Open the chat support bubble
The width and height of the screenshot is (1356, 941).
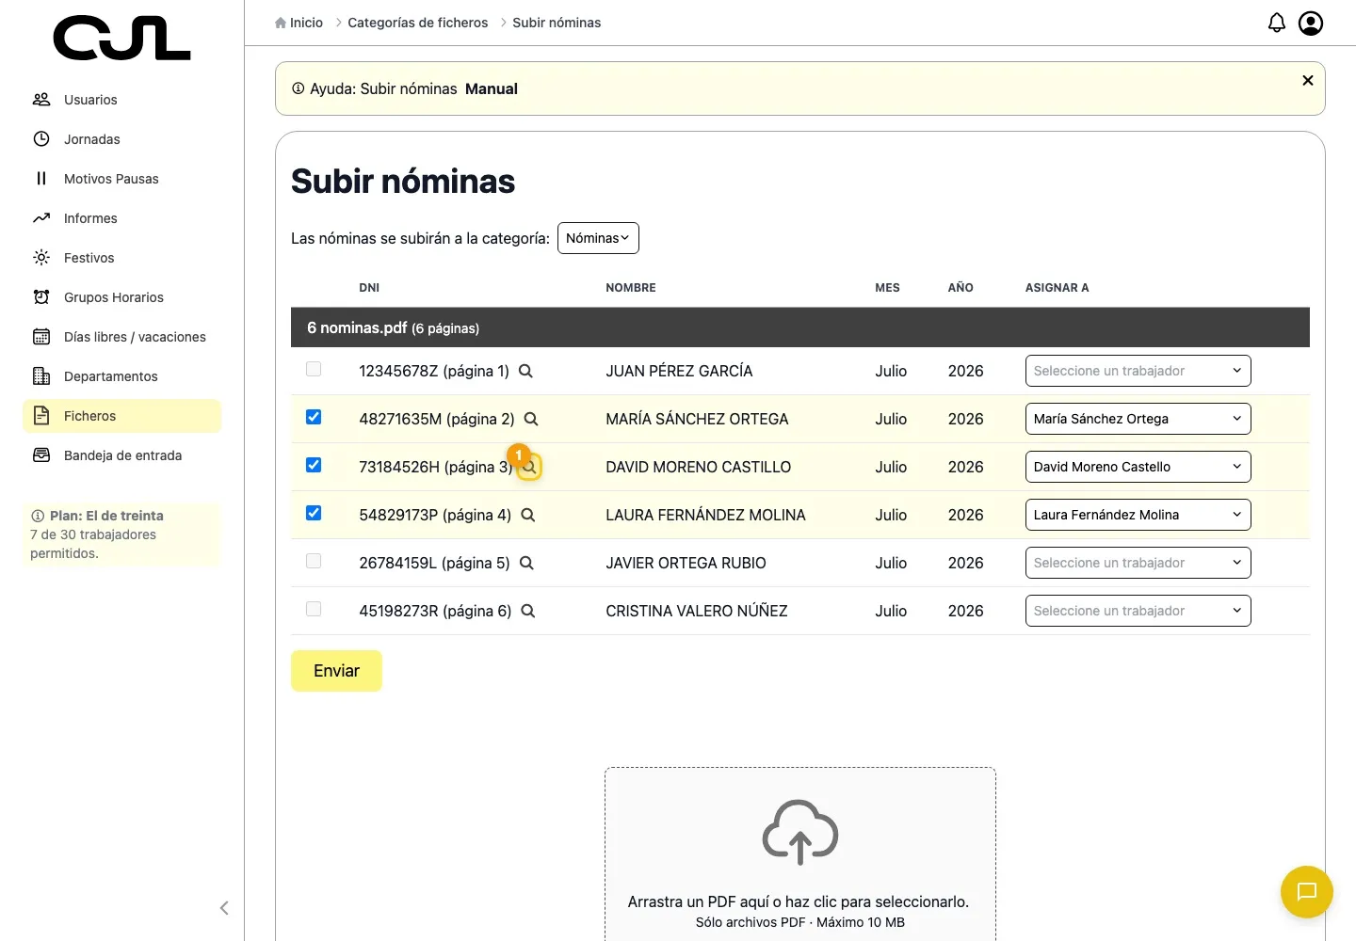click(1307, 891)
